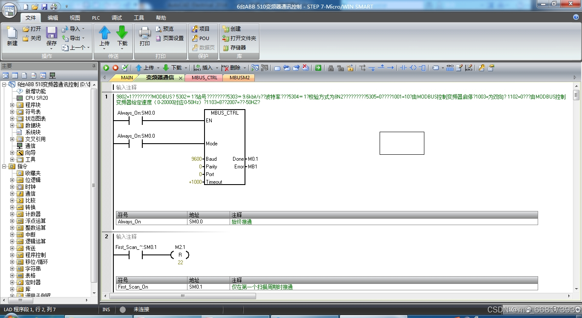Click the ribbon green 下载 download arrow
The width and height of the screenshot is (582, 318).
click(122, 32)
